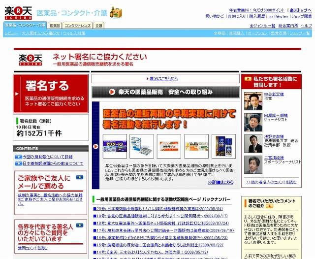315x259 pixels.
Task: Click the 署名はこちらから link
Action: pos(164,79)
